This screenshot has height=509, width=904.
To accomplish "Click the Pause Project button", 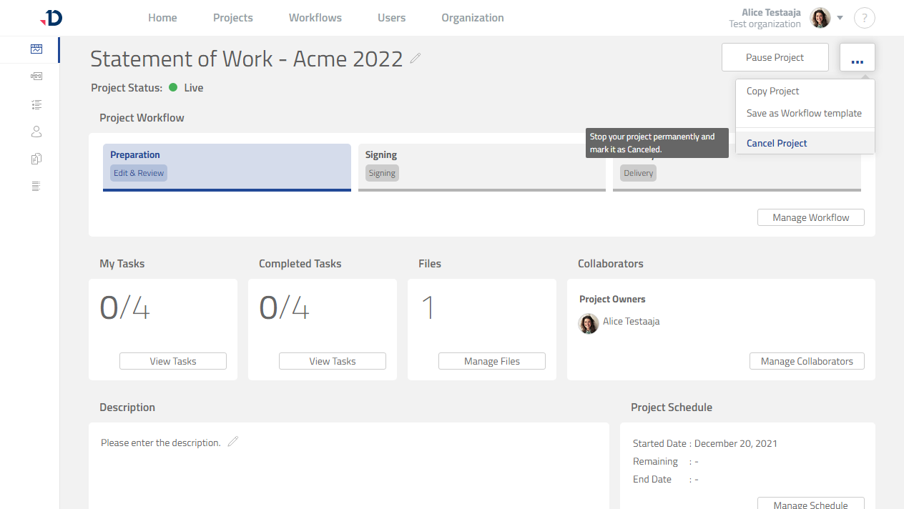I will (775, 57).
